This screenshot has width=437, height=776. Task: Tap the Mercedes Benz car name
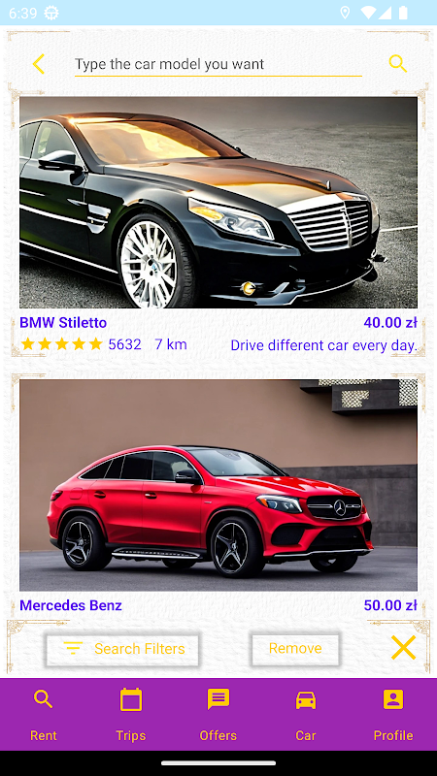[70, 605]
